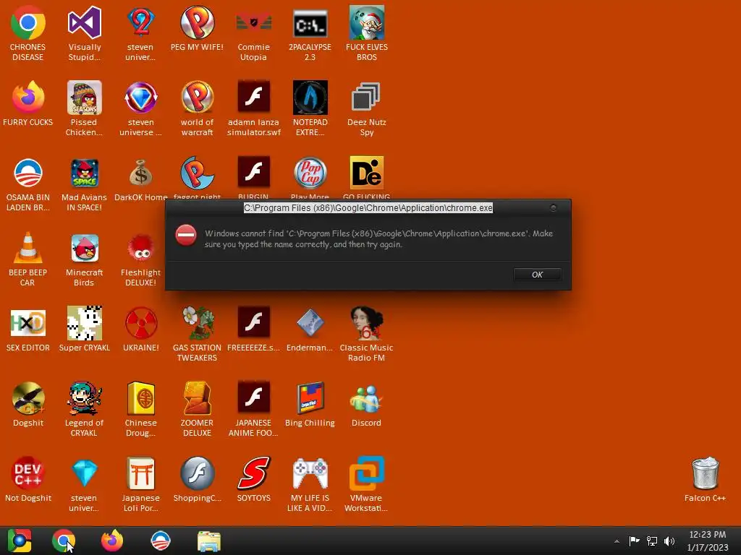Open the FREEEEEZE flash file icon

pyautogui.click(x=253, y=329)
